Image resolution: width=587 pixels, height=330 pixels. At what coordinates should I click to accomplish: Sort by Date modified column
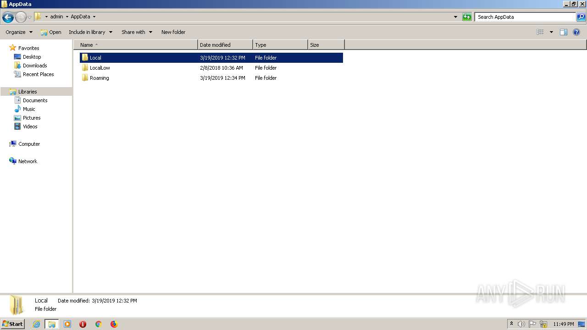pos(225,45)
